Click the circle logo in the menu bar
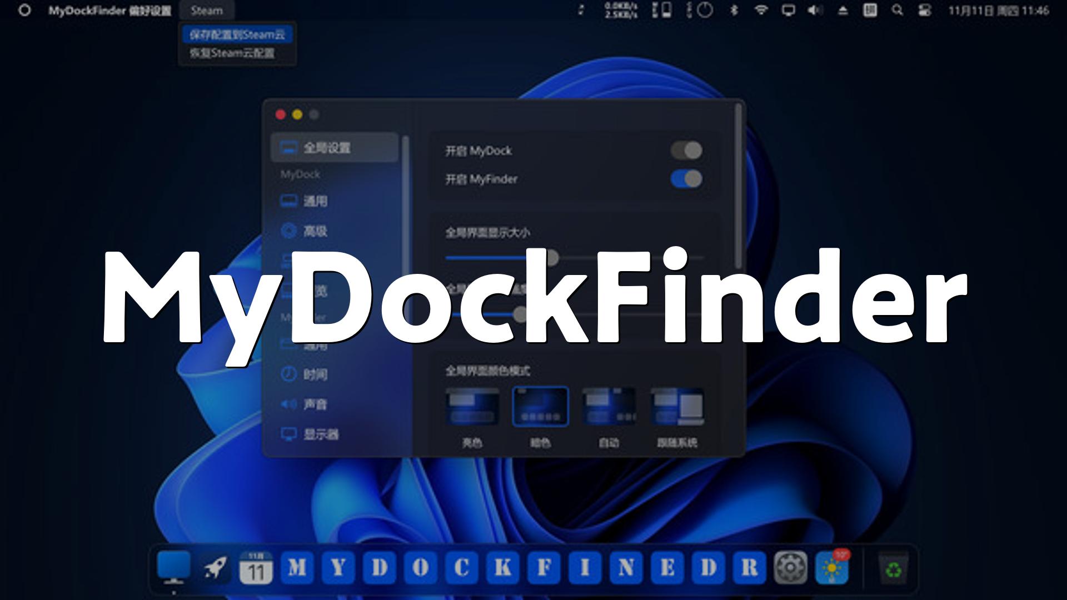This screenshot has width=1067, height=600. [x=24, y=10]
